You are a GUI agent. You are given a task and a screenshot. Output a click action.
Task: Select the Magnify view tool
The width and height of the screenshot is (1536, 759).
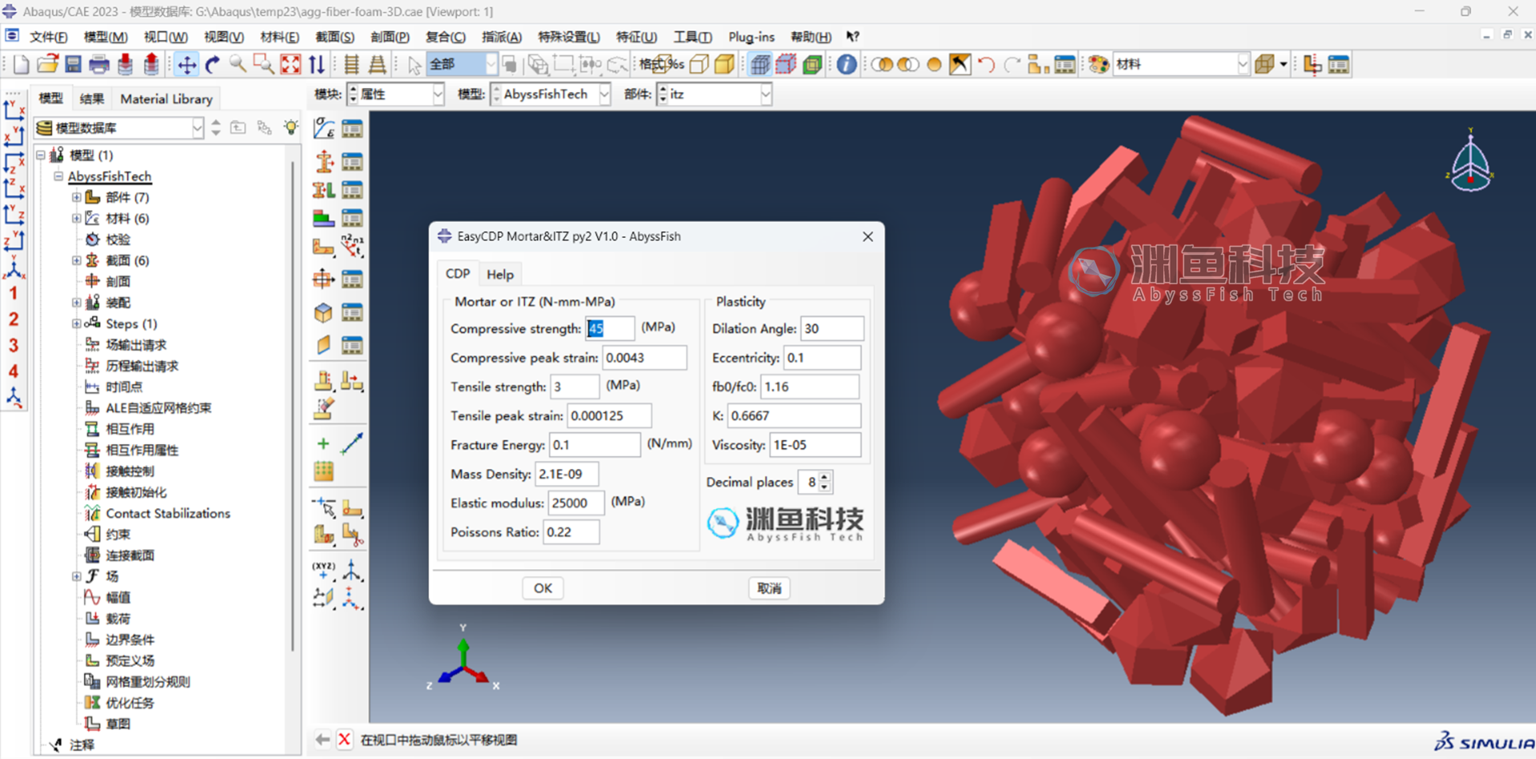coord(238,64)
